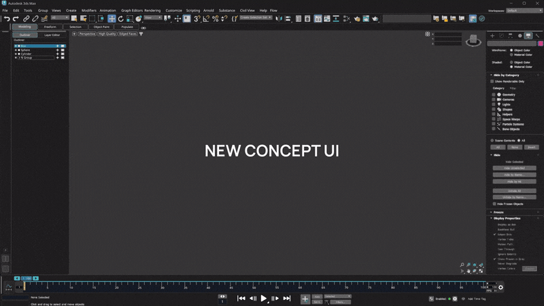Activate the Select and Move tool
Viewport: 544px width, 306px height.
pyautogui.click(x=112, y=19)
